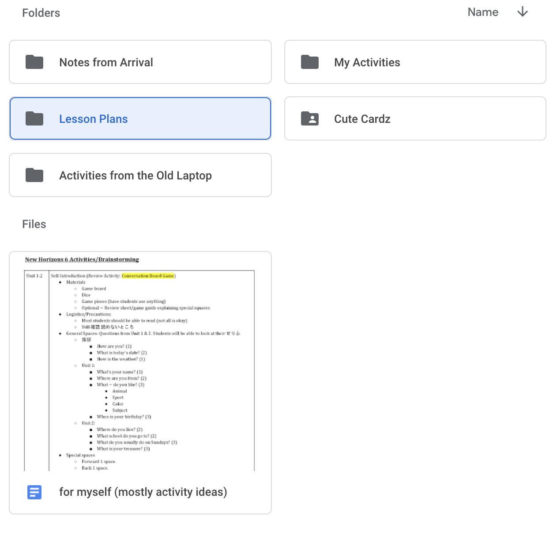The image size is (557, 540).
Task: Open the Name sort option
Action: [483, 12]
